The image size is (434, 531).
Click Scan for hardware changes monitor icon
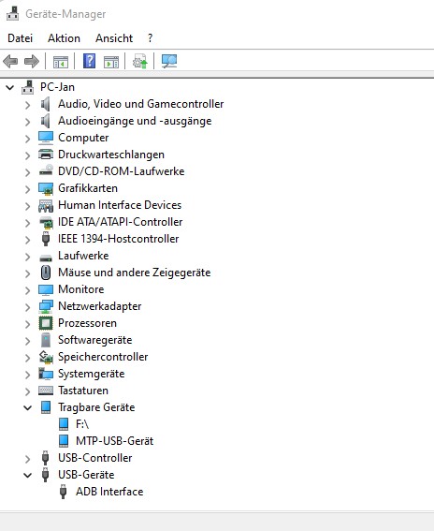click(169, 61)
